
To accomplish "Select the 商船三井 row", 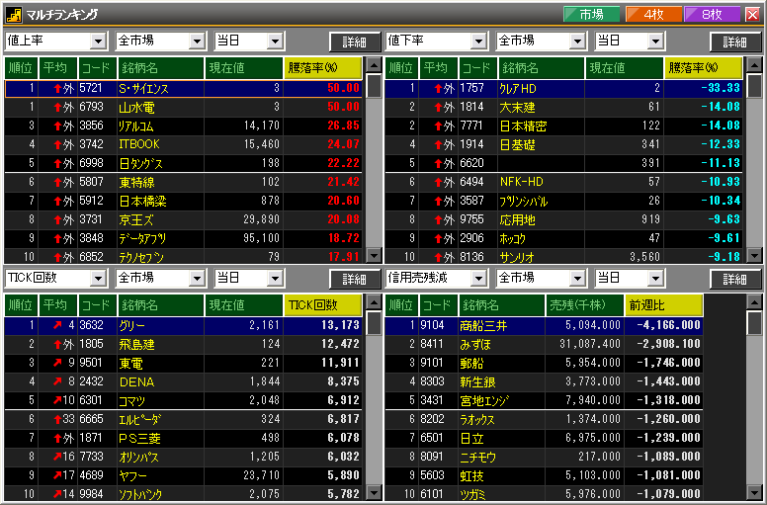I will pos(544,325).
